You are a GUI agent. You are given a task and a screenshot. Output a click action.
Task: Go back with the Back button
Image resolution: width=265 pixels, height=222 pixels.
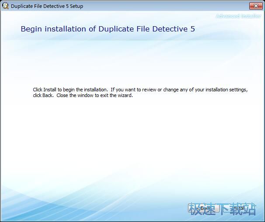click(x=203, y=208)
